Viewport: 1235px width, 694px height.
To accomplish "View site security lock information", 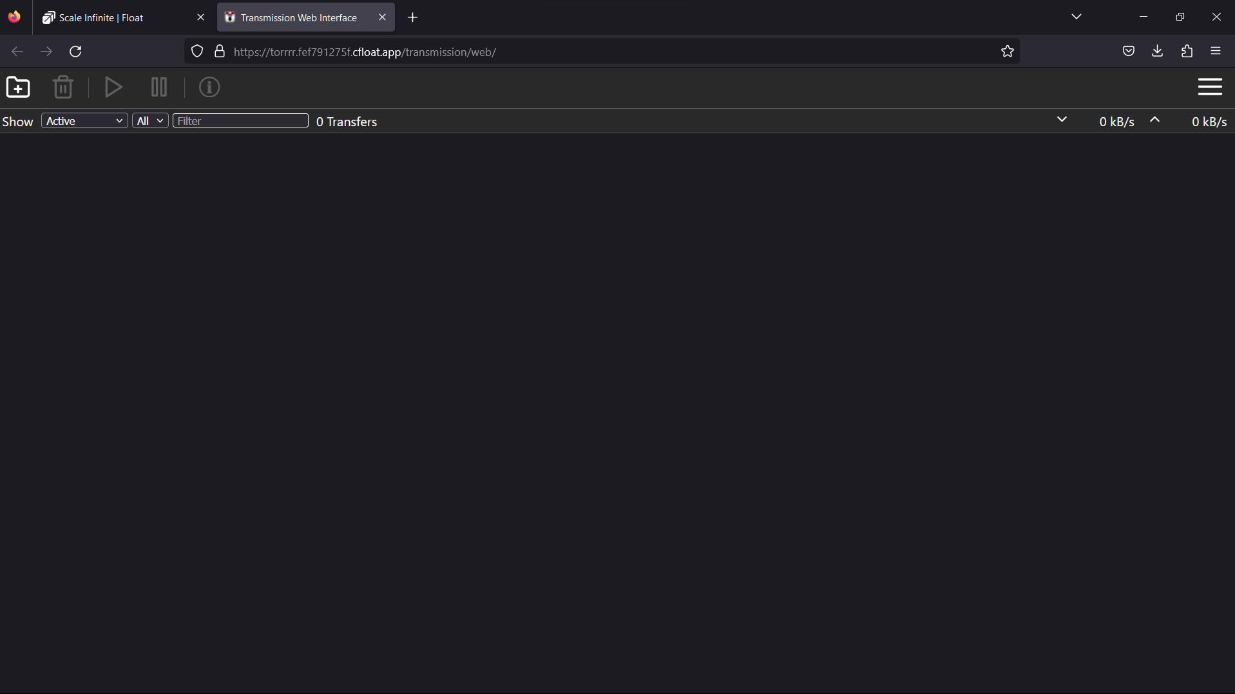I will (x=220, y=52).
